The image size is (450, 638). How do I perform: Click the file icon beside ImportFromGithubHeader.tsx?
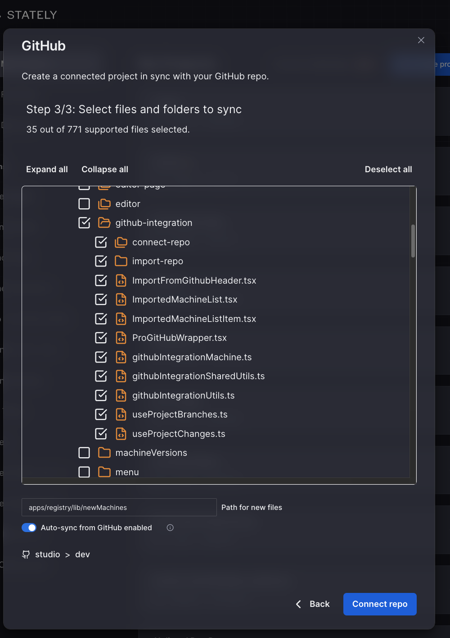[x=121, y=280]
